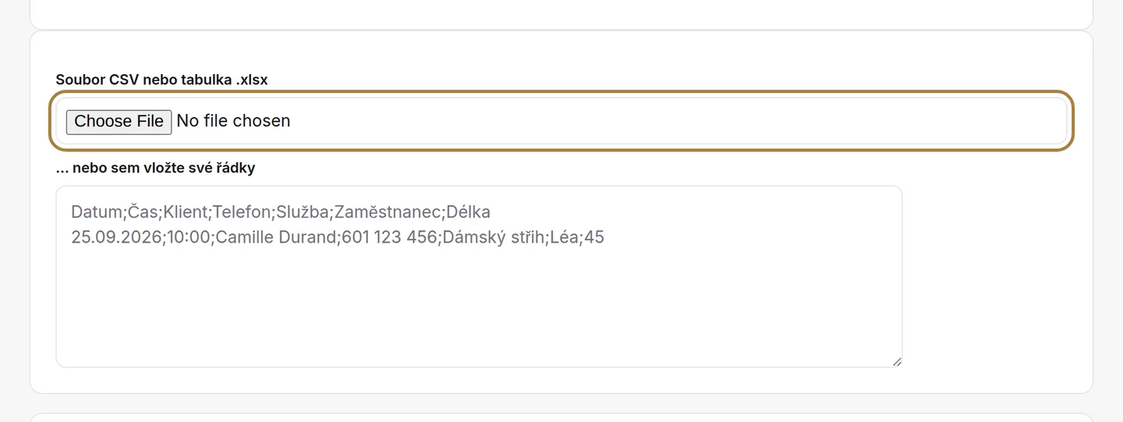Click the "No file chosen" text

[x=233, y=121]
